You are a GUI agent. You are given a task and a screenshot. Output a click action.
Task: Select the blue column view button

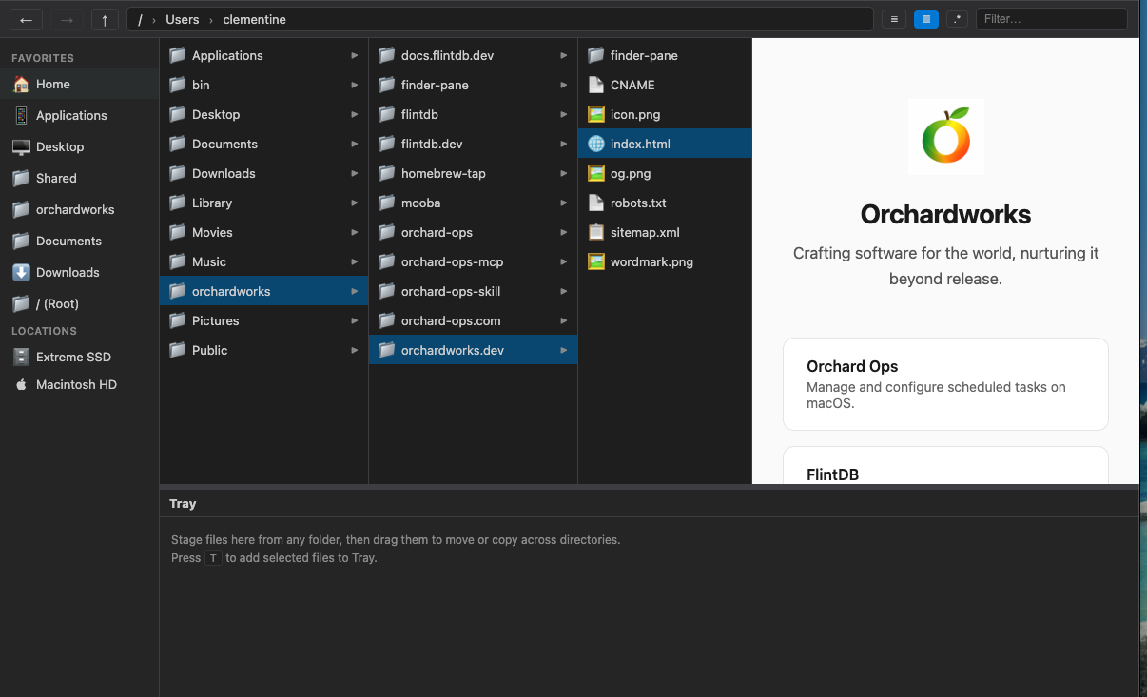(925, 19)
